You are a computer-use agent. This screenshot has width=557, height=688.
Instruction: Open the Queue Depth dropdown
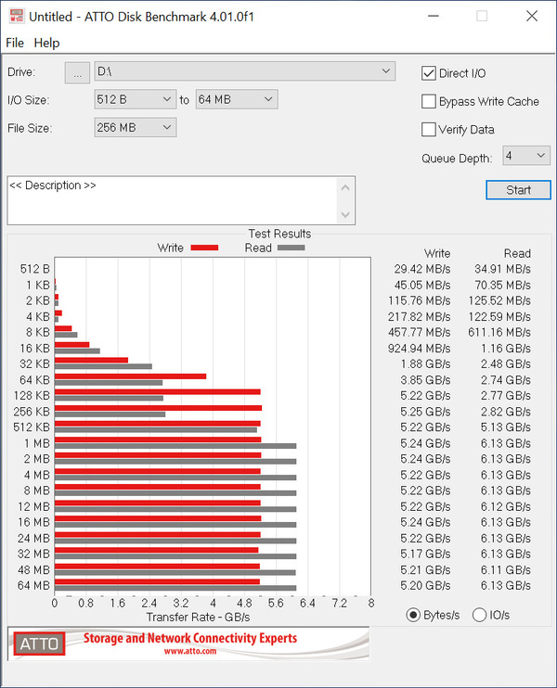(525, 156)
